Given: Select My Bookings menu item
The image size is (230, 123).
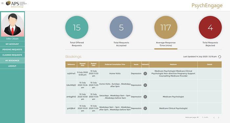Looking at the screenshot, I should pos(12,60).
